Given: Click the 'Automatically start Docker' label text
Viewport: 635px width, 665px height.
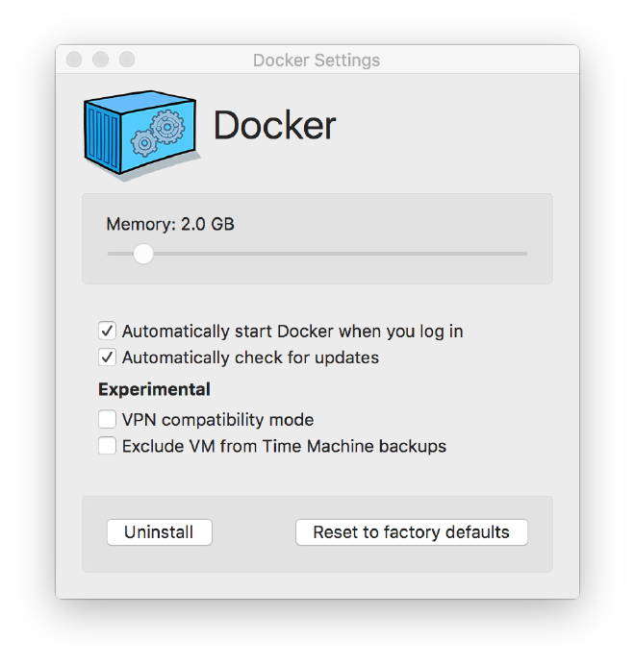Looking at the screenshot, I should click(292, 332).
